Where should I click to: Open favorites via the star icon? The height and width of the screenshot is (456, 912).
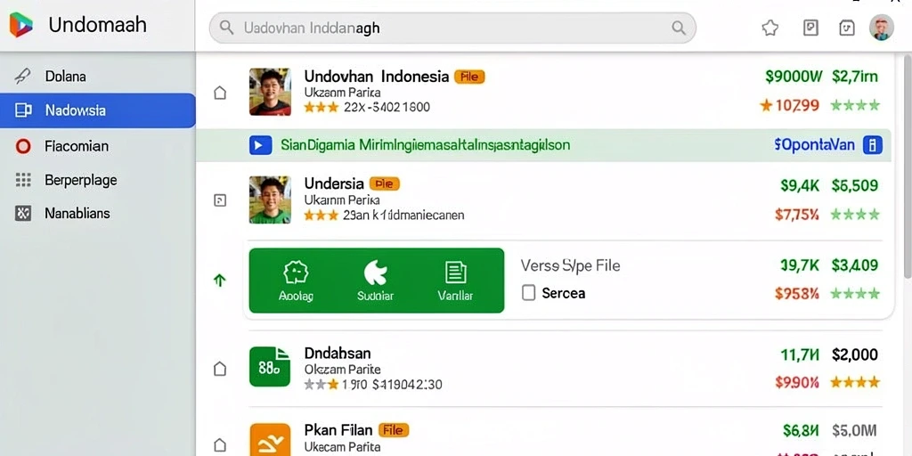pyautogui.click(x=770, y=28)
